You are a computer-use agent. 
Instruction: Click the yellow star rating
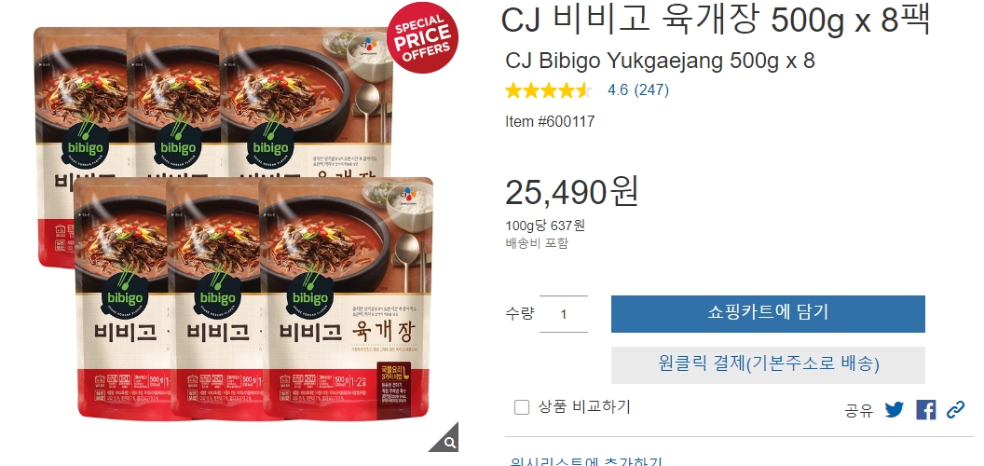[x=549, y=90]
